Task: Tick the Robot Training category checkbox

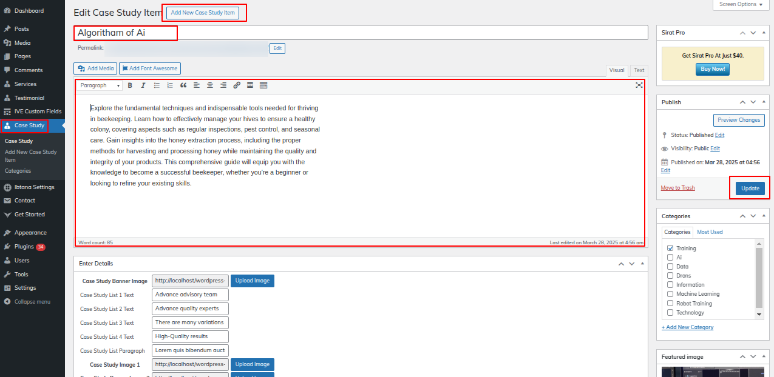Action: pyautogui.click(x=670, y=303)
